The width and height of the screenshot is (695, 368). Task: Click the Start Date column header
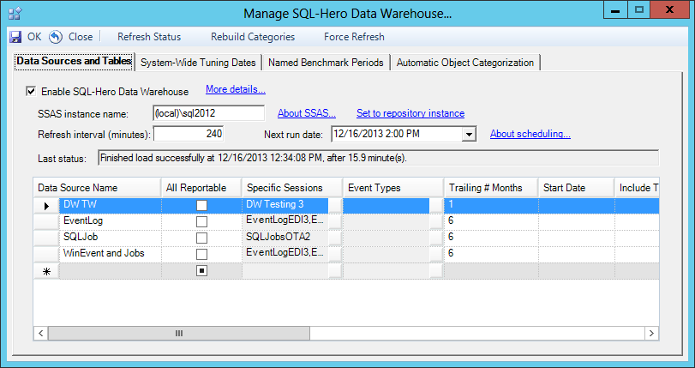(x=576, y=188)
